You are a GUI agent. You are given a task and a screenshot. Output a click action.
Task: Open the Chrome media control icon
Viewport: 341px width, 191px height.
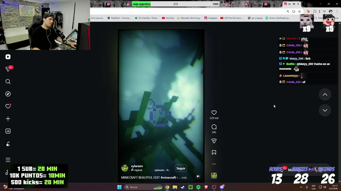324,11
